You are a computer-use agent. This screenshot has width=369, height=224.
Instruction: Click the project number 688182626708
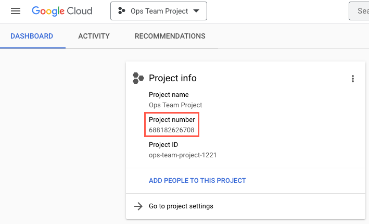click(171, 130)
